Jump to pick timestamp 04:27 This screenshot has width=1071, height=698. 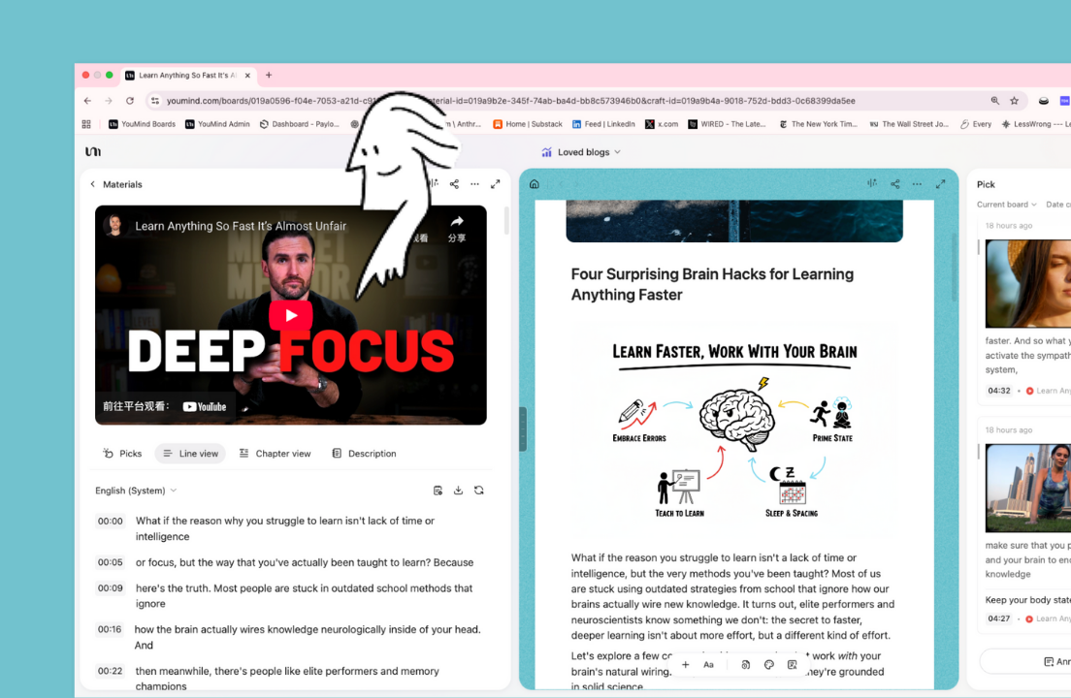click(998, 619)
